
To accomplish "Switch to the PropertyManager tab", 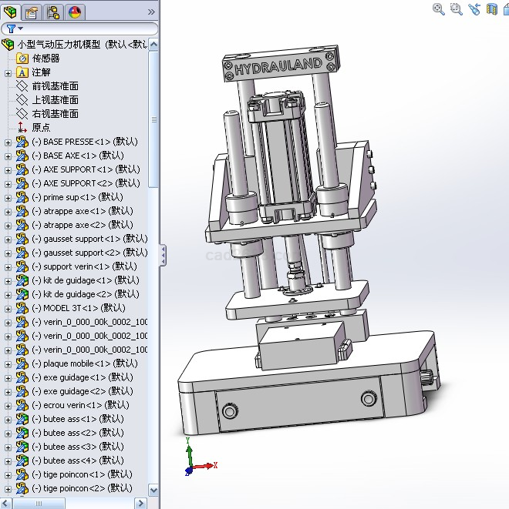I will [32, 12].
